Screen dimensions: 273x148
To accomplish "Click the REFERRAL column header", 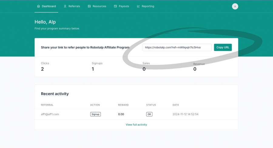I will coord(47,105).
